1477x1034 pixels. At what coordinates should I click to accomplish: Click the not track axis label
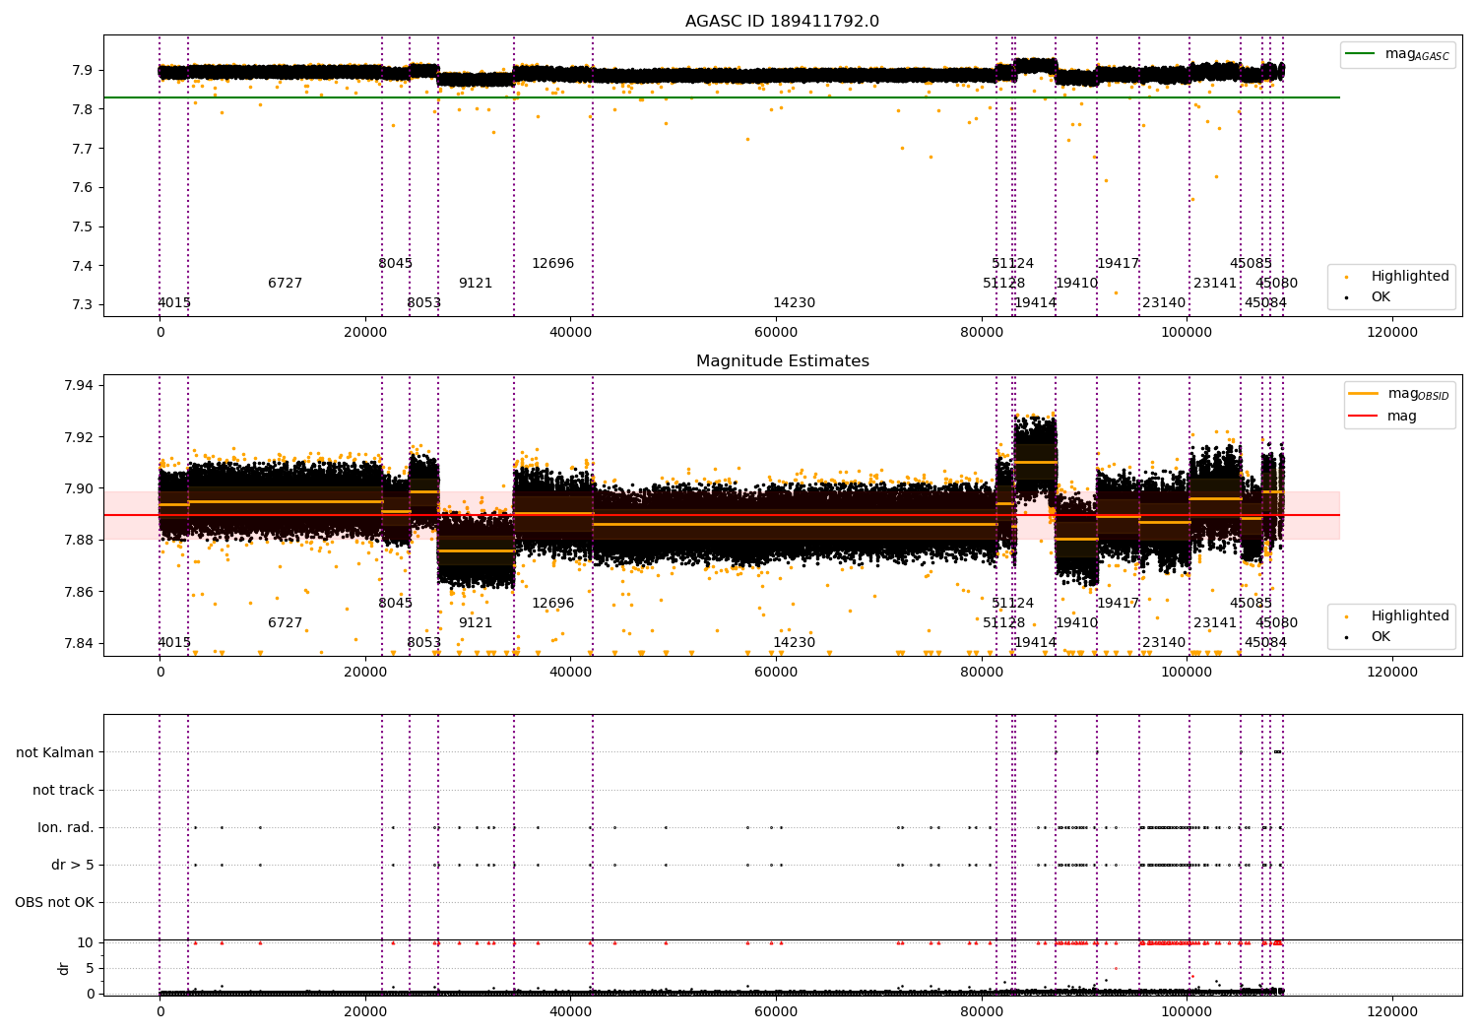pos(63,790)
